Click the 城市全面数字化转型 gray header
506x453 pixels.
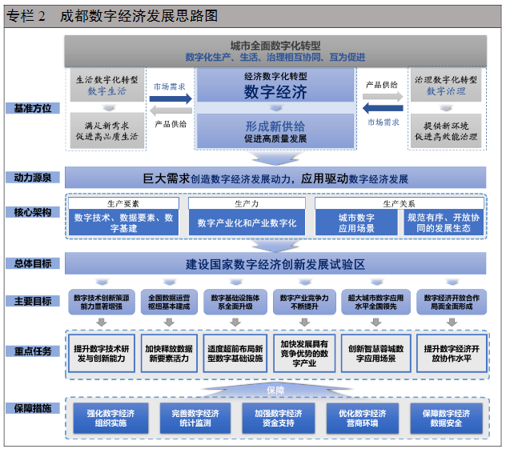[275, 50]
